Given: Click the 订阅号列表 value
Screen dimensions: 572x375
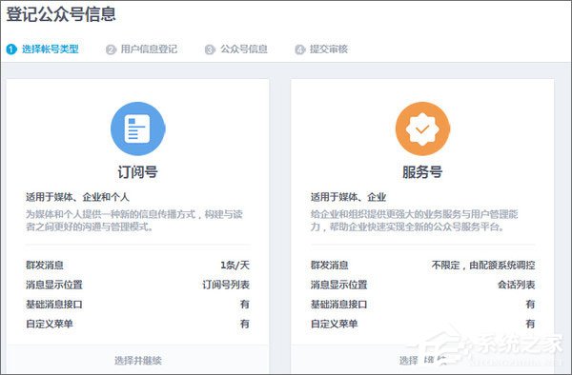Looking at the screenshot, I should (x=226, y=285).
